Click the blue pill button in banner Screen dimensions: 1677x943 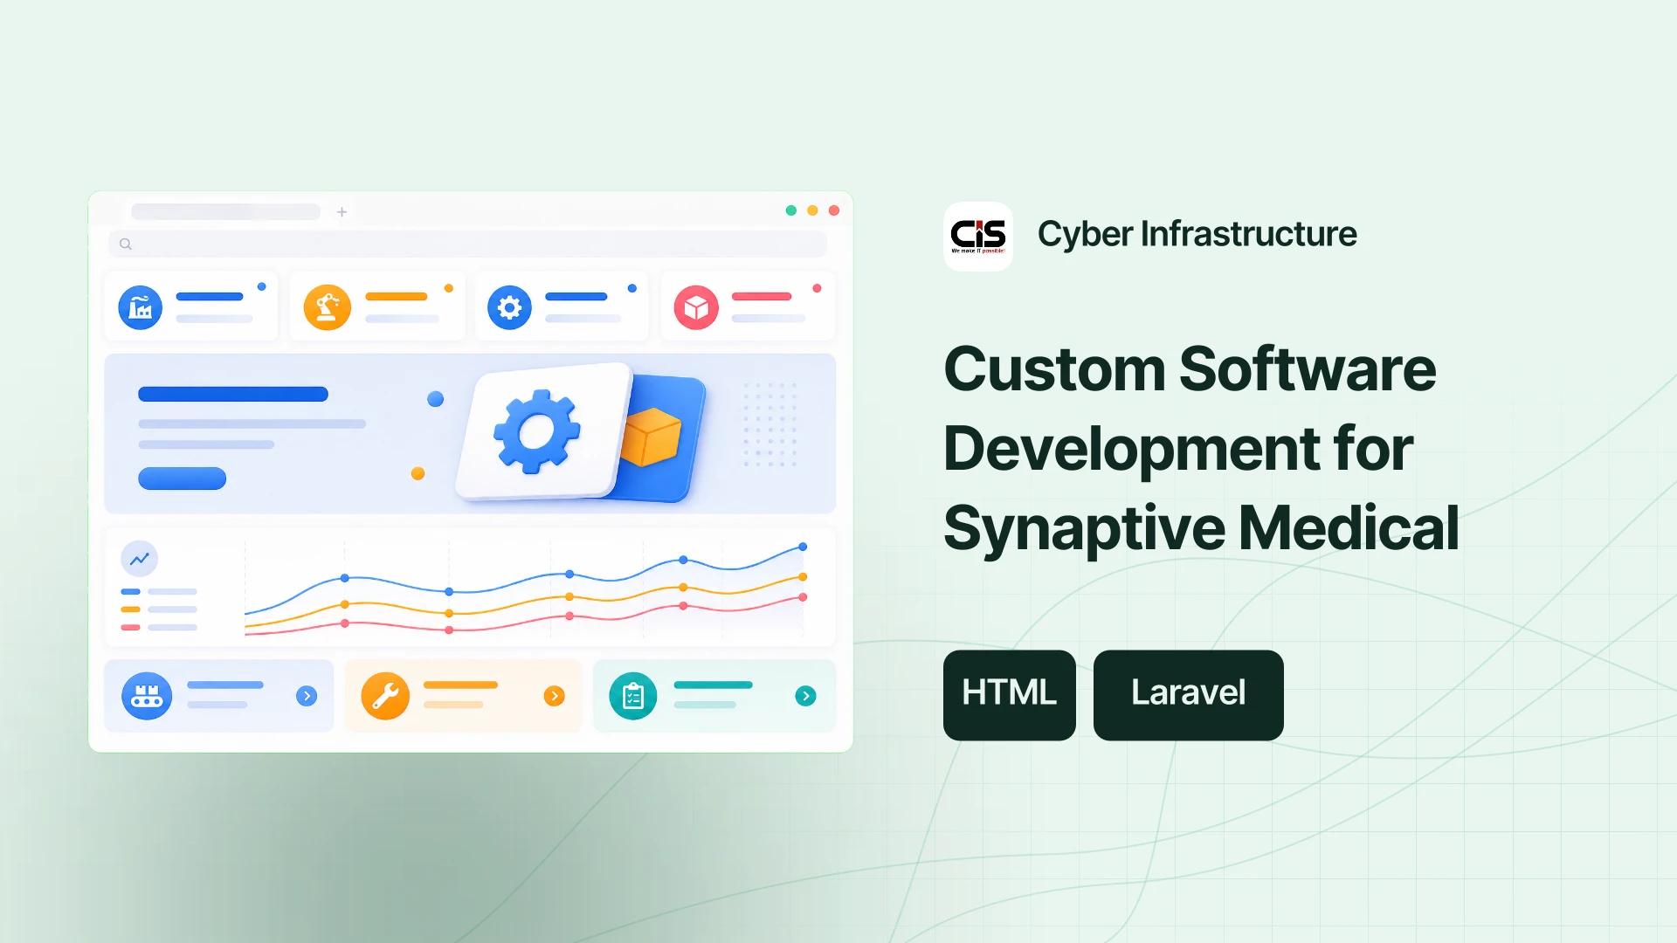click(183, 478)
